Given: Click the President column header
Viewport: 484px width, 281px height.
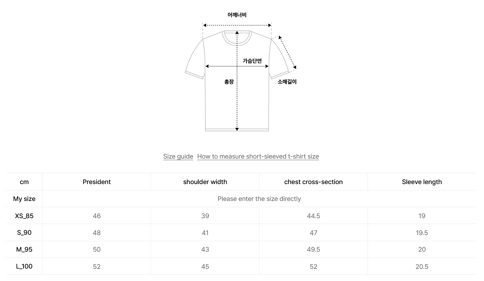Looking at the screenshot, I should coord(97,182).
